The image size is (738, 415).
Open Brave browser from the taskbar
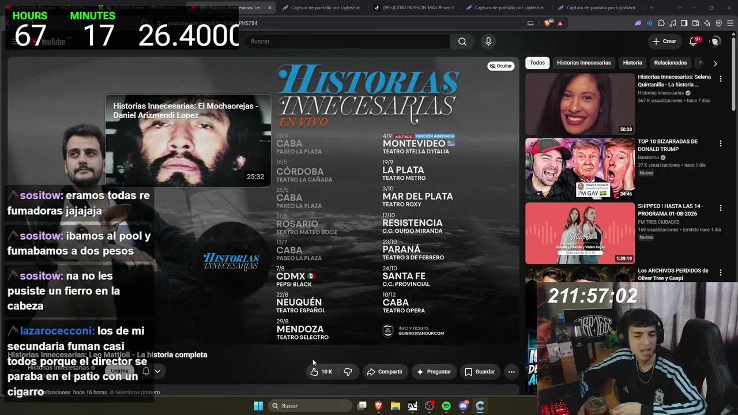(x=379, y=406)
